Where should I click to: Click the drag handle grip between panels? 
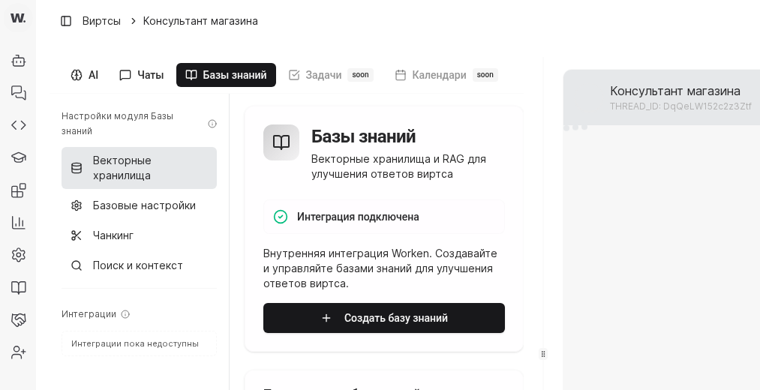coord(543,354)
